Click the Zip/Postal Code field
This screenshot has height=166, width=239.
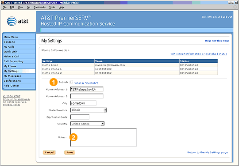click(x=80, y=117)
